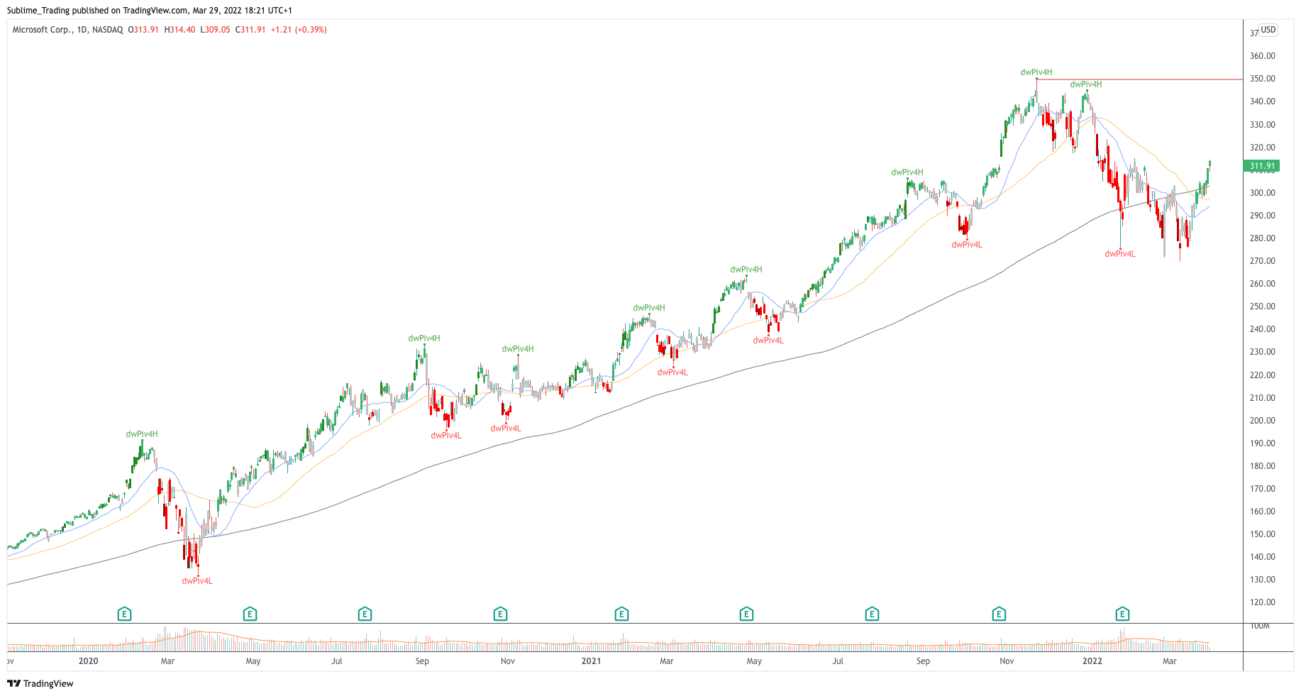This screenshot has height=696, width=1301.
Task: Select the dwPiv4L label after 2022 start
Action: click(1120, 254)
